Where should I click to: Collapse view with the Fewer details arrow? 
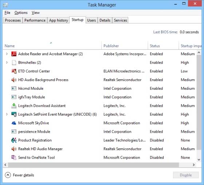point(8,175)
